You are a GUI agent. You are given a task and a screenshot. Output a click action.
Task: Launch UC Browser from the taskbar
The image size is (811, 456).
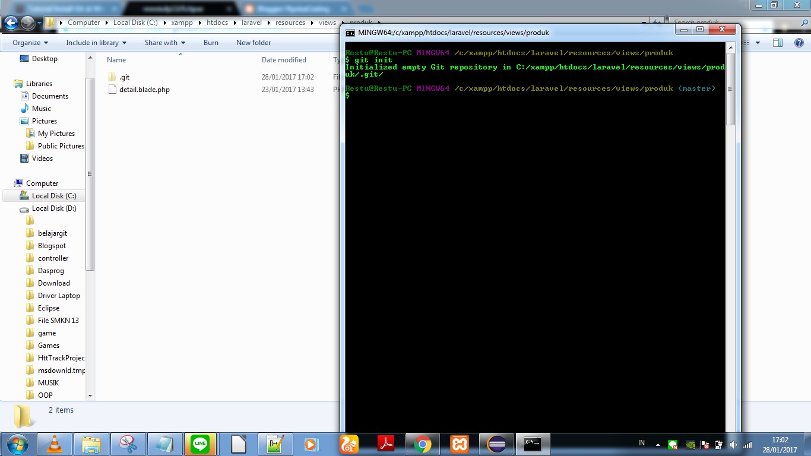click(349, 444)
